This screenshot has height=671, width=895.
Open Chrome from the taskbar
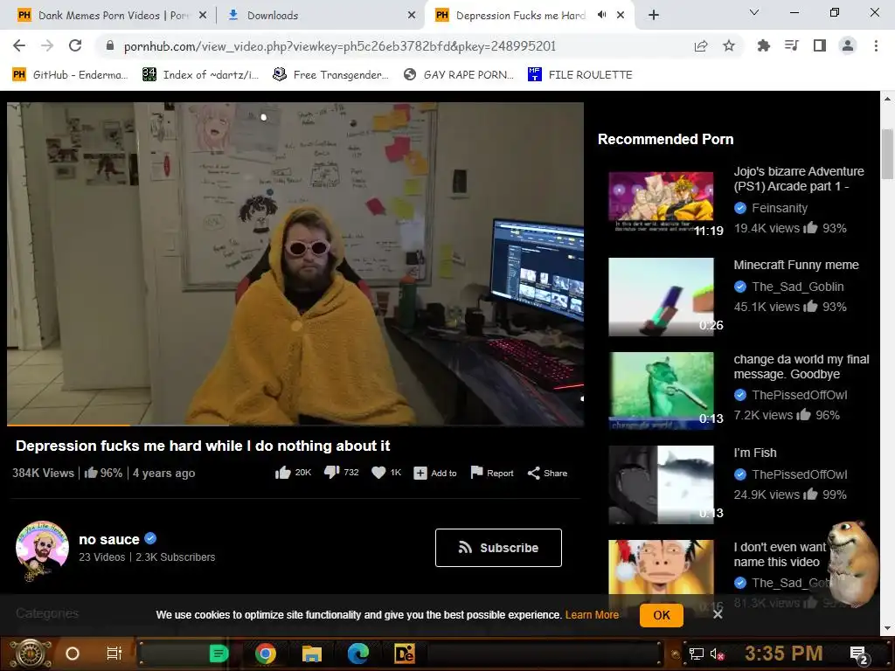266,654
